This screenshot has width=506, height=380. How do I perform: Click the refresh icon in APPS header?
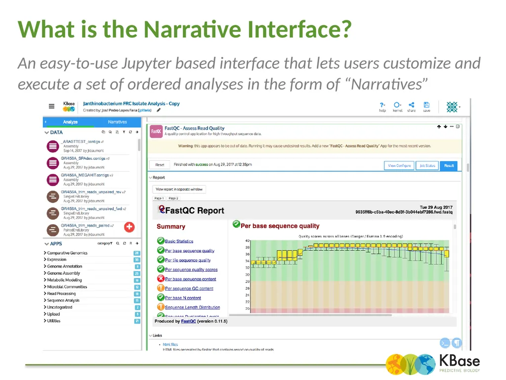pyautogui.click(x=125, y=243)
